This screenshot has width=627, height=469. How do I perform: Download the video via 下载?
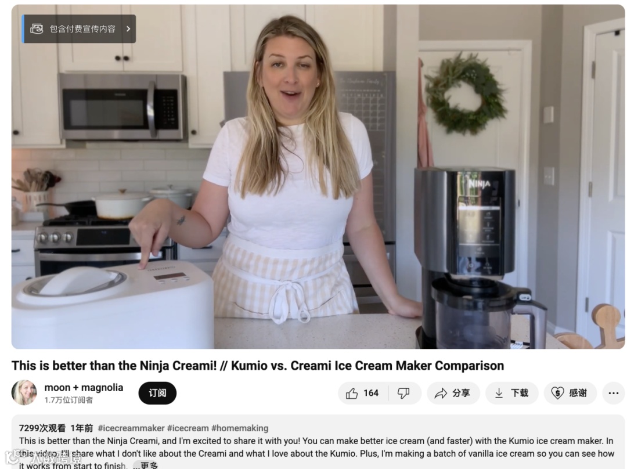[x=512, y=394]
